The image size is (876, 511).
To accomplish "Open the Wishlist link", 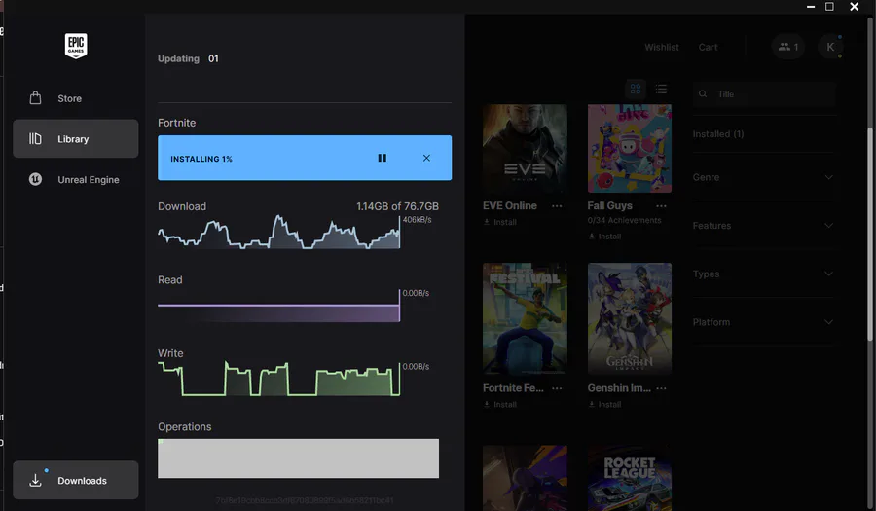I will (662, 47).
